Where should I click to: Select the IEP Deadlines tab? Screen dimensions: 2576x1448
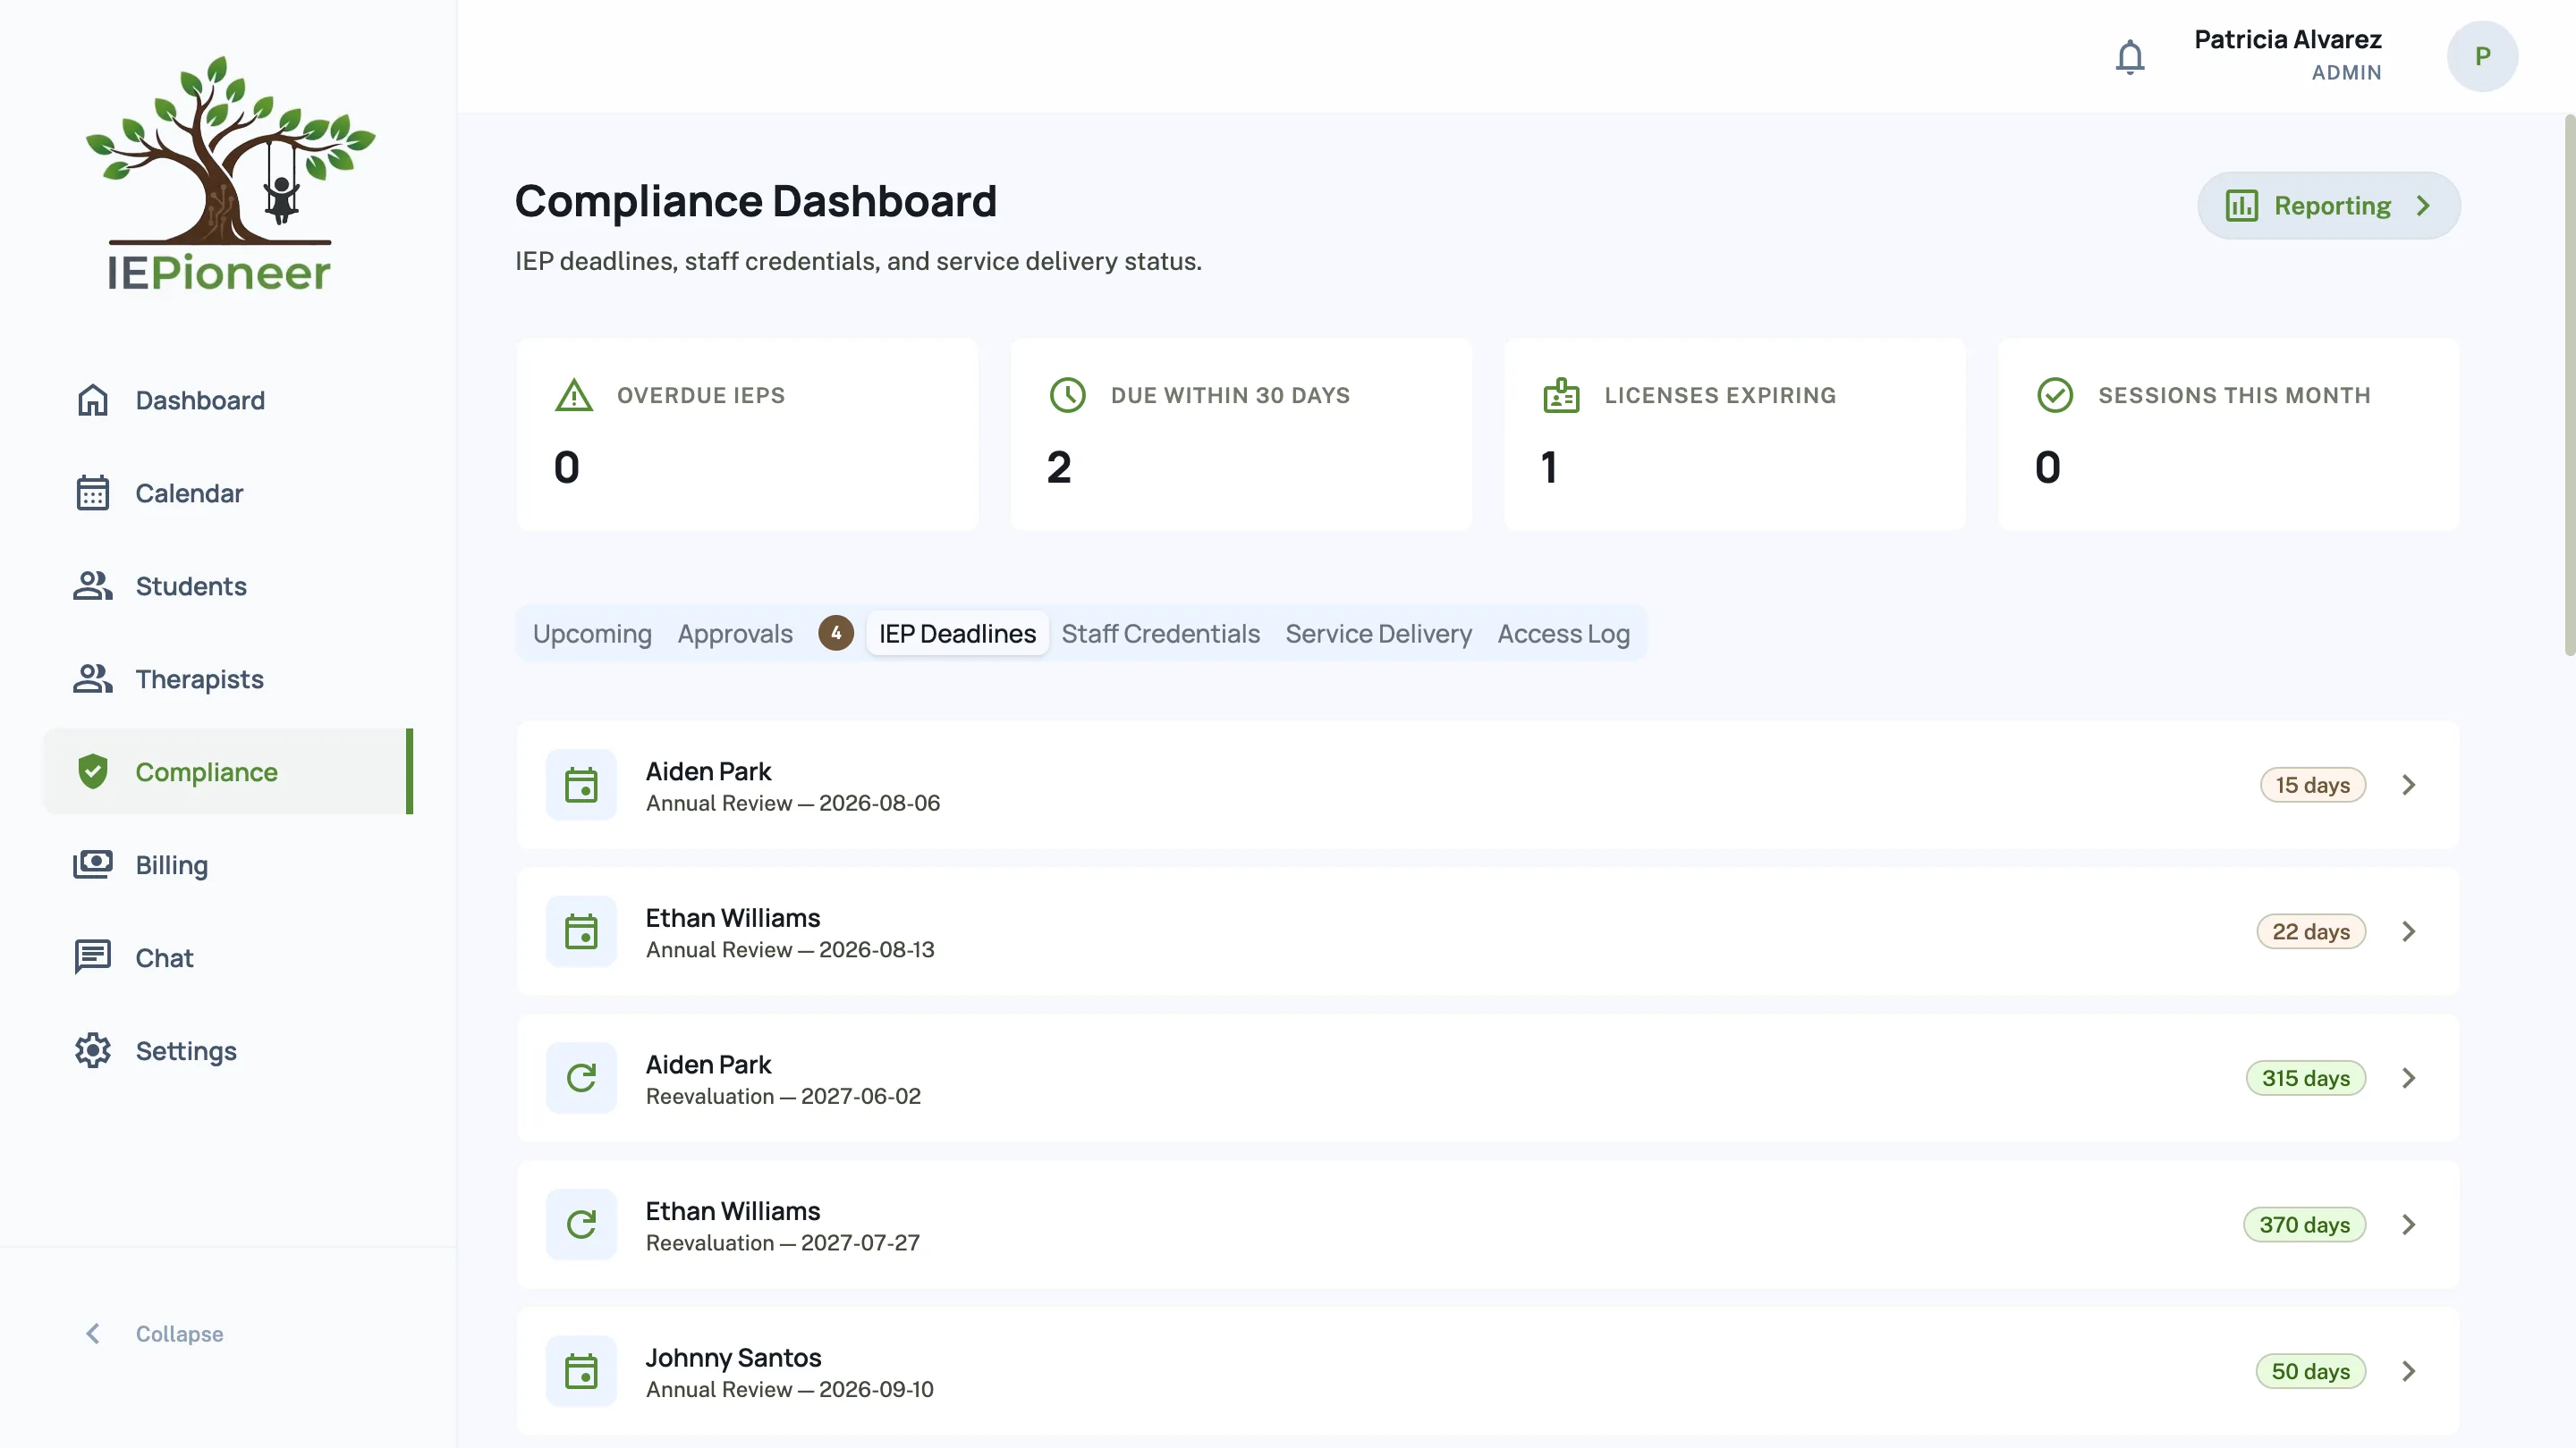tap(957, 634)
